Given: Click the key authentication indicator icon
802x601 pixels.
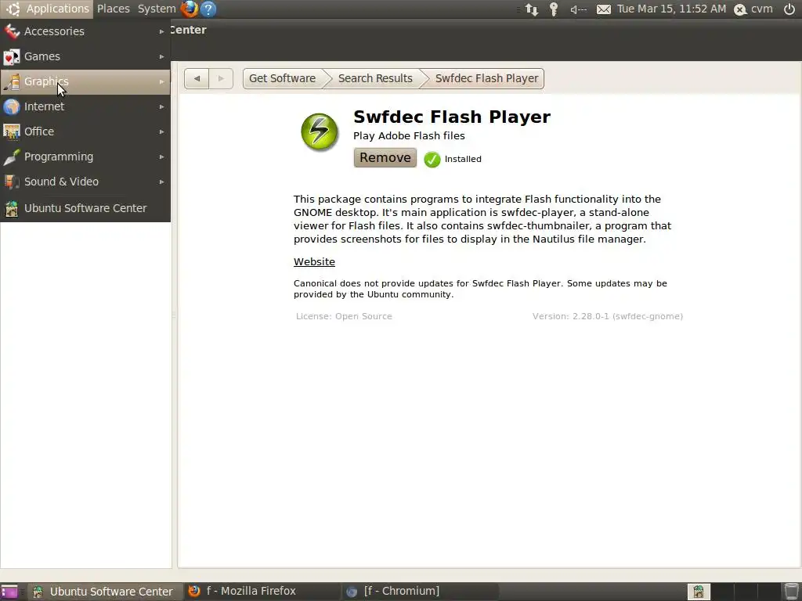Looking at the screenshot, I should (x=554, y=9).
